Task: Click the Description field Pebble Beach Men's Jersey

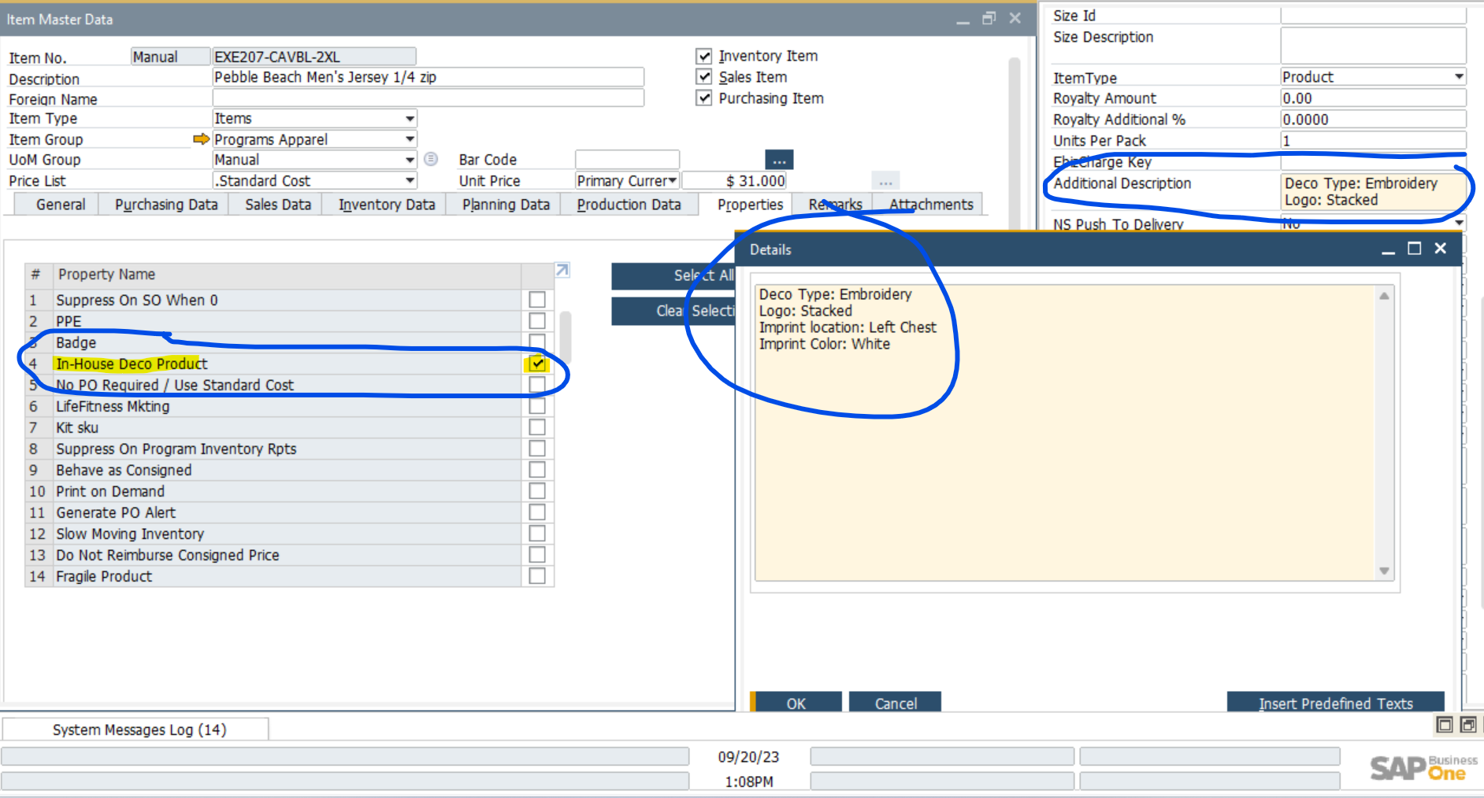Action: (428, 77)
